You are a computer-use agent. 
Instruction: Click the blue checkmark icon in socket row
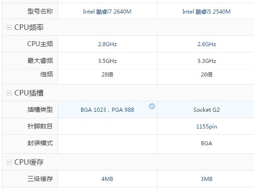pos(152,106)
